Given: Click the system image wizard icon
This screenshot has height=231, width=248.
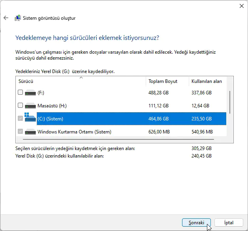Looking at the screenshot, I should [x=18, y=18].
